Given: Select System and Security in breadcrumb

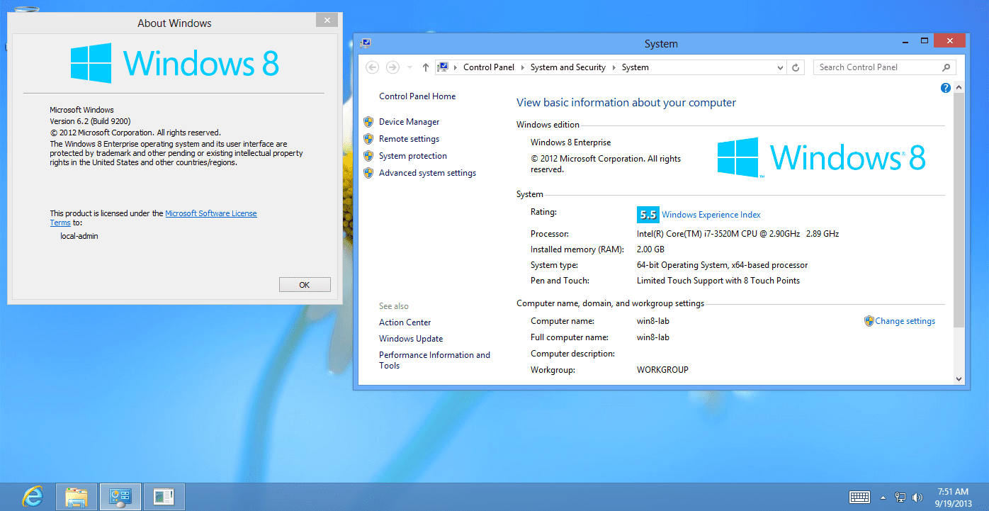Looking at the screenshot, I should (x=567, y=67).
